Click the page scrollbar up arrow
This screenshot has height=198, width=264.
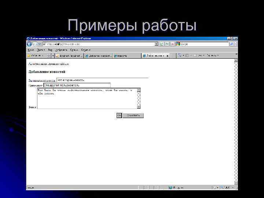236,60
